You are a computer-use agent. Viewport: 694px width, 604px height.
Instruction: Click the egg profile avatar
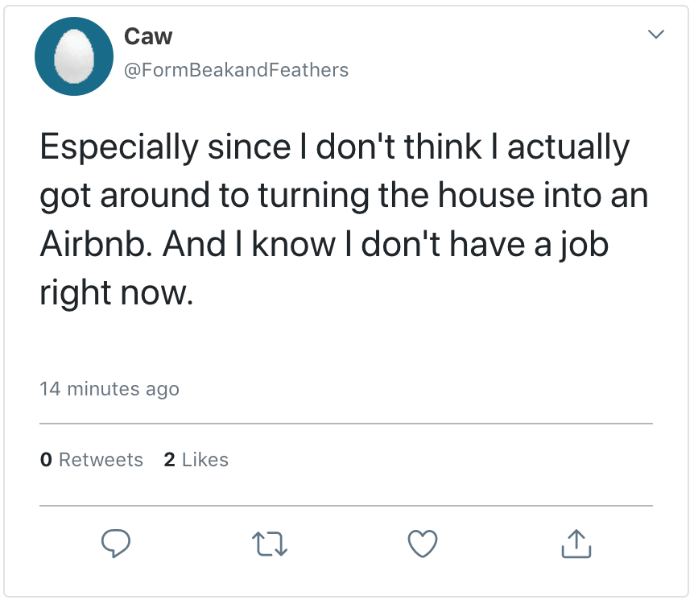[x=73, y=56]
